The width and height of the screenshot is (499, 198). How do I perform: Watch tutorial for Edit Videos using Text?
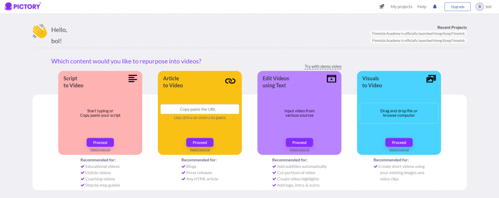(300, 150)
